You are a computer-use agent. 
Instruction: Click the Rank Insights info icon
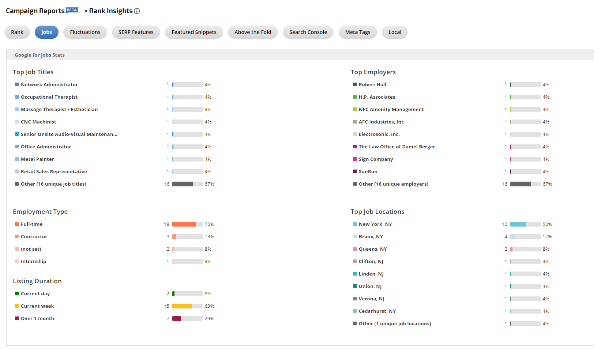click(x=137, y=11)
